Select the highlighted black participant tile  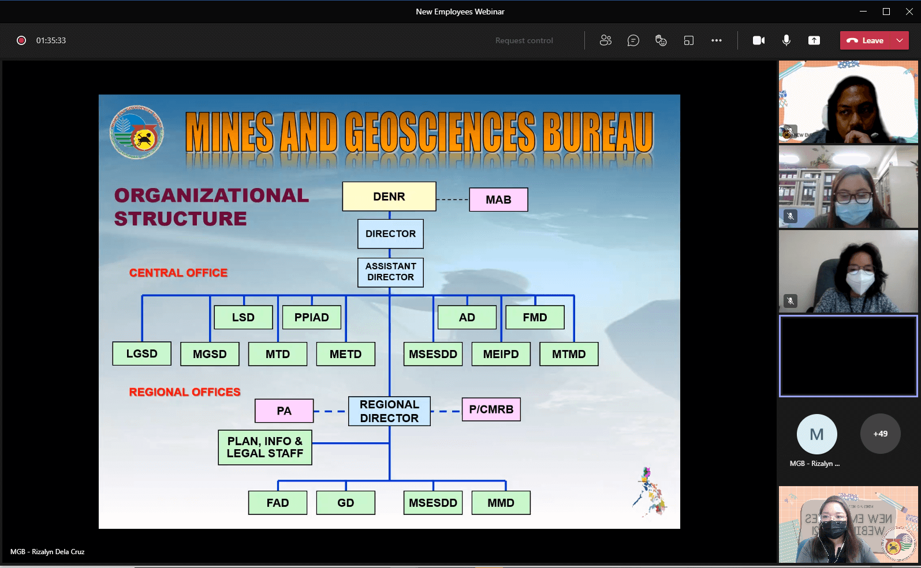click(x=848, y=356)
